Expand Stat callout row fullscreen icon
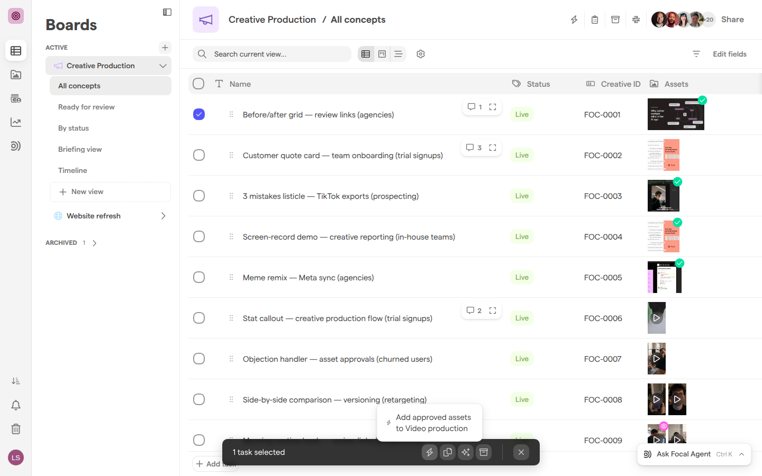This screenshot has height=476, width=762. point(493,310)
